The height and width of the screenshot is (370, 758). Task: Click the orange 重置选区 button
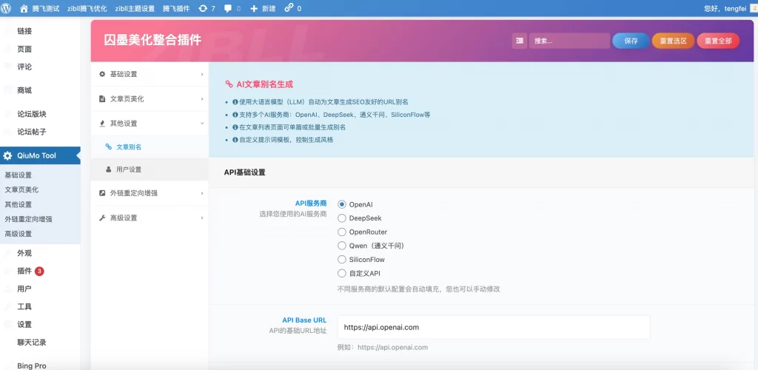[673, 41]
